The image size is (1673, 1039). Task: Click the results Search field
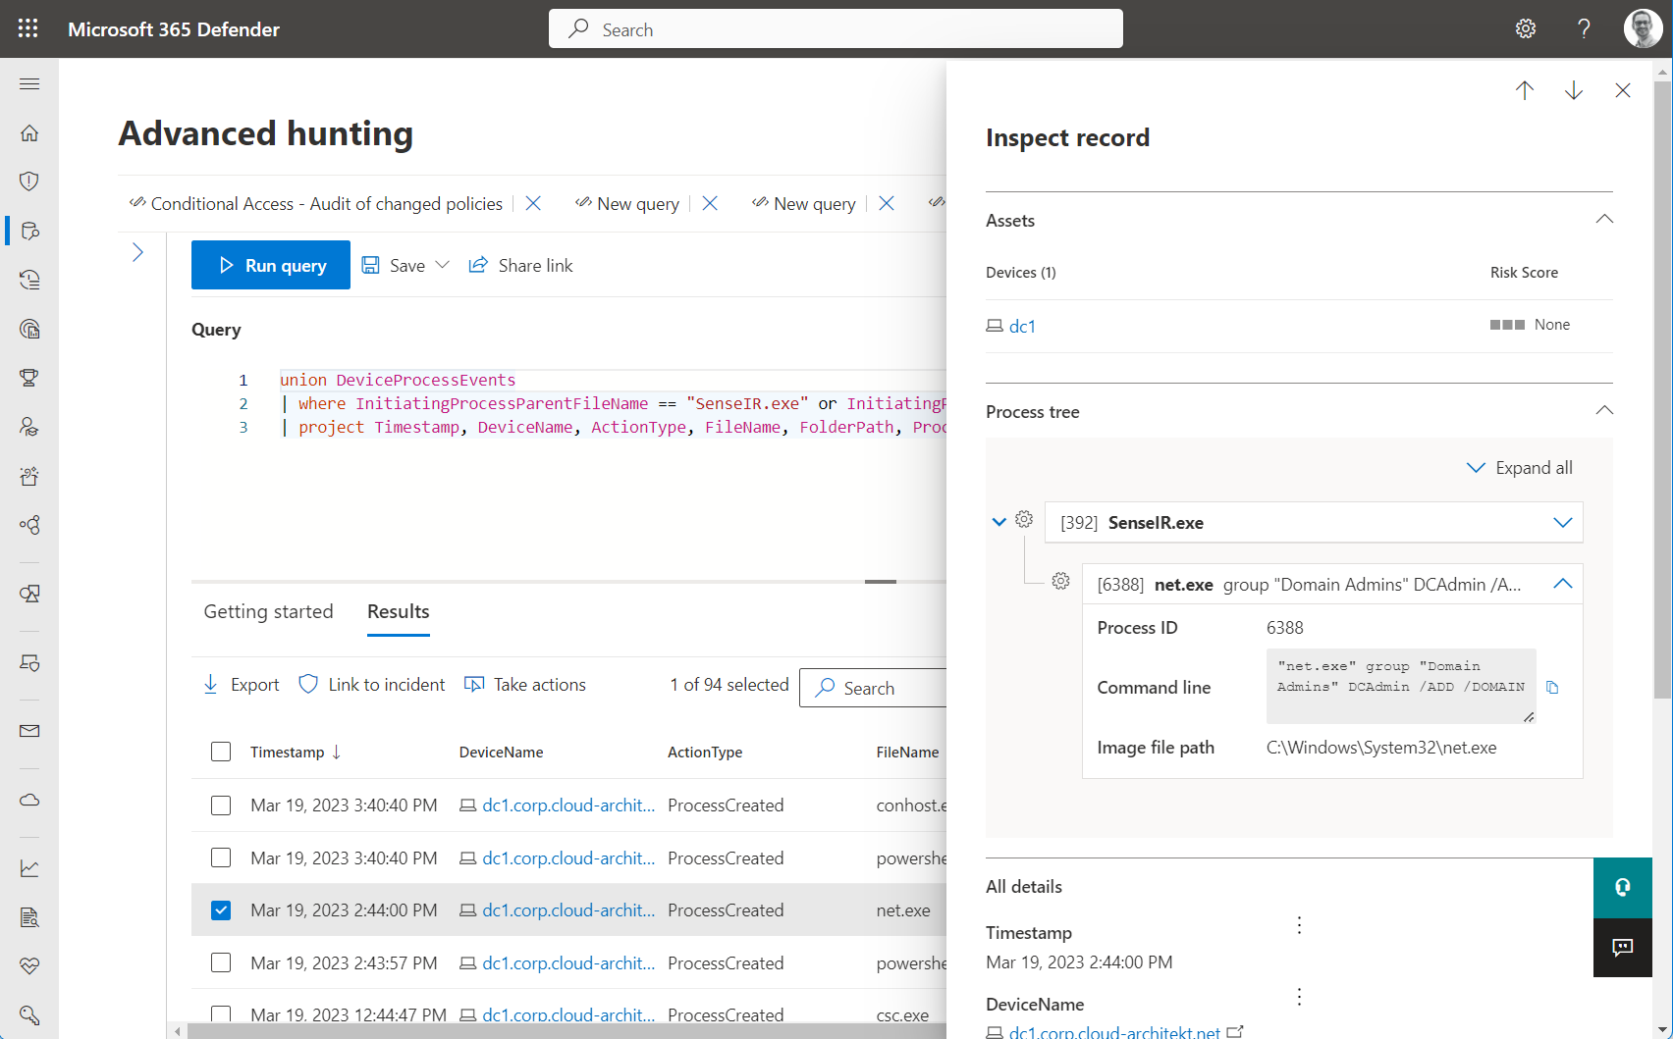874,688
